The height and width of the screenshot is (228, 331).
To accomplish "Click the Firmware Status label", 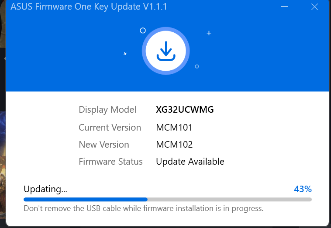I will coord(110,162).
